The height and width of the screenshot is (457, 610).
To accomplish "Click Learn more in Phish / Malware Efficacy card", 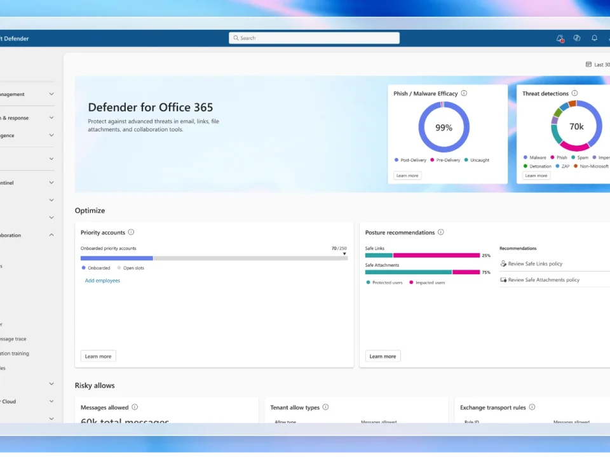I will coord(407,176).
